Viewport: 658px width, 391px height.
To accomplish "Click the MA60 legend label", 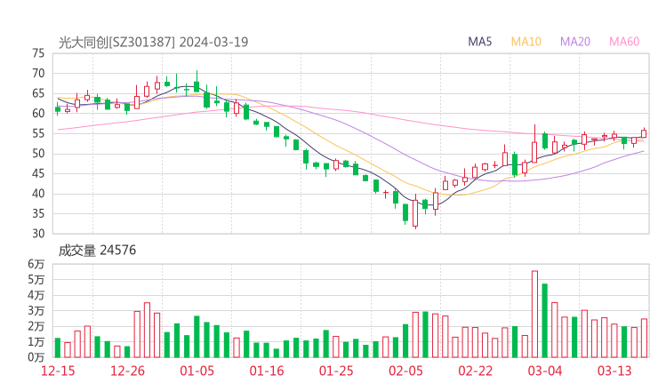I will pos(624,42).
